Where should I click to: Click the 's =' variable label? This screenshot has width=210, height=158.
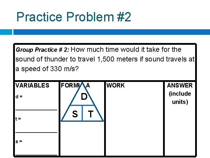click(x=19, y=141)
